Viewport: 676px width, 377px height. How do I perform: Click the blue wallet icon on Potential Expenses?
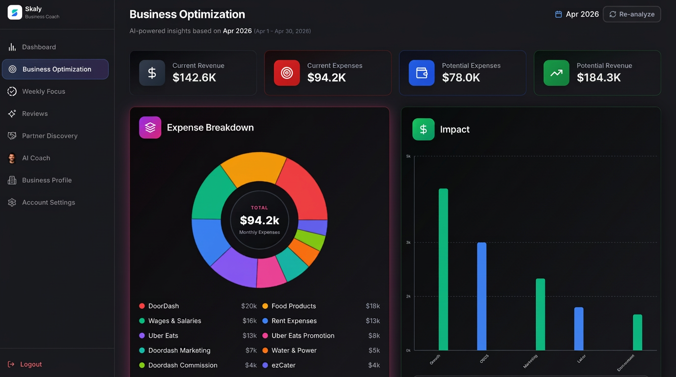pos(422,73)
